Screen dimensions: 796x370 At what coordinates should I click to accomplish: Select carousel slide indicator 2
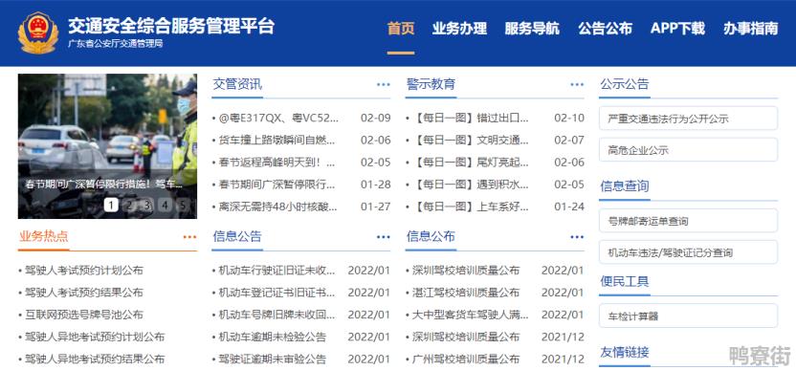(x=129, y=205)
